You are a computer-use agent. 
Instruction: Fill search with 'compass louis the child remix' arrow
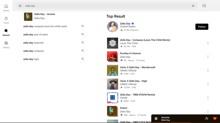pos(83,26)
